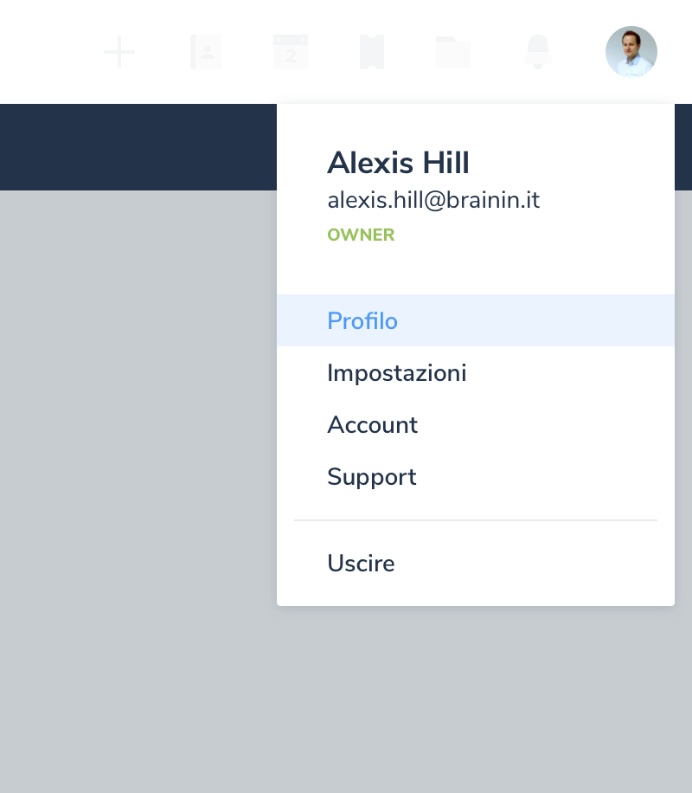
Task: Click the green OWNER role badge
Action: pos(361,235)
